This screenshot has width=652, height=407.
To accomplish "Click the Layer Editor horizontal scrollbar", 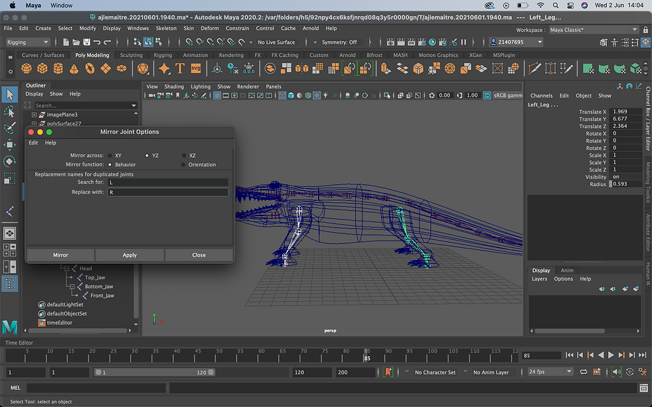I will (569, 331).
